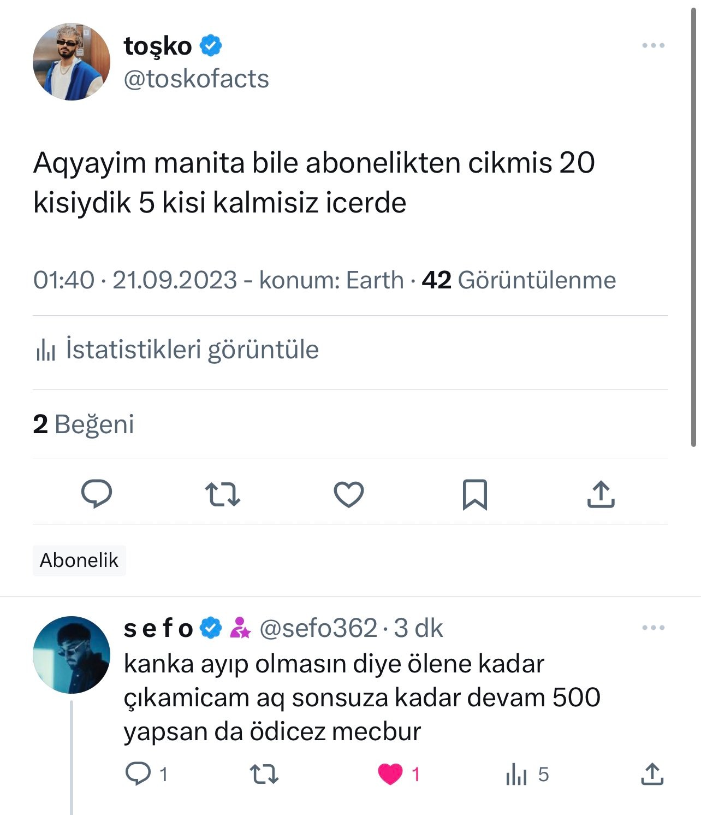
Task: Like the main tweet with heart icon
Action: (x=348, y=494)
